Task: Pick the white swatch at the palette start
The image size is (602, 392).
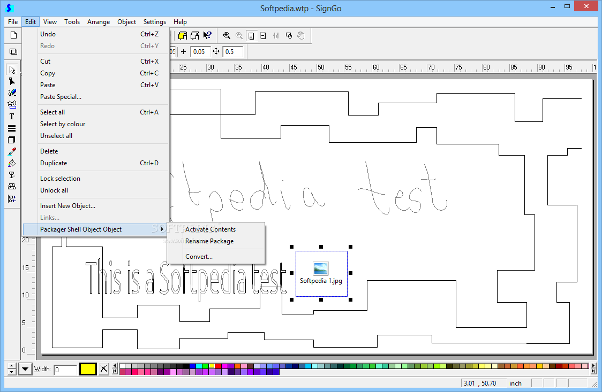Action: (123, 366)
